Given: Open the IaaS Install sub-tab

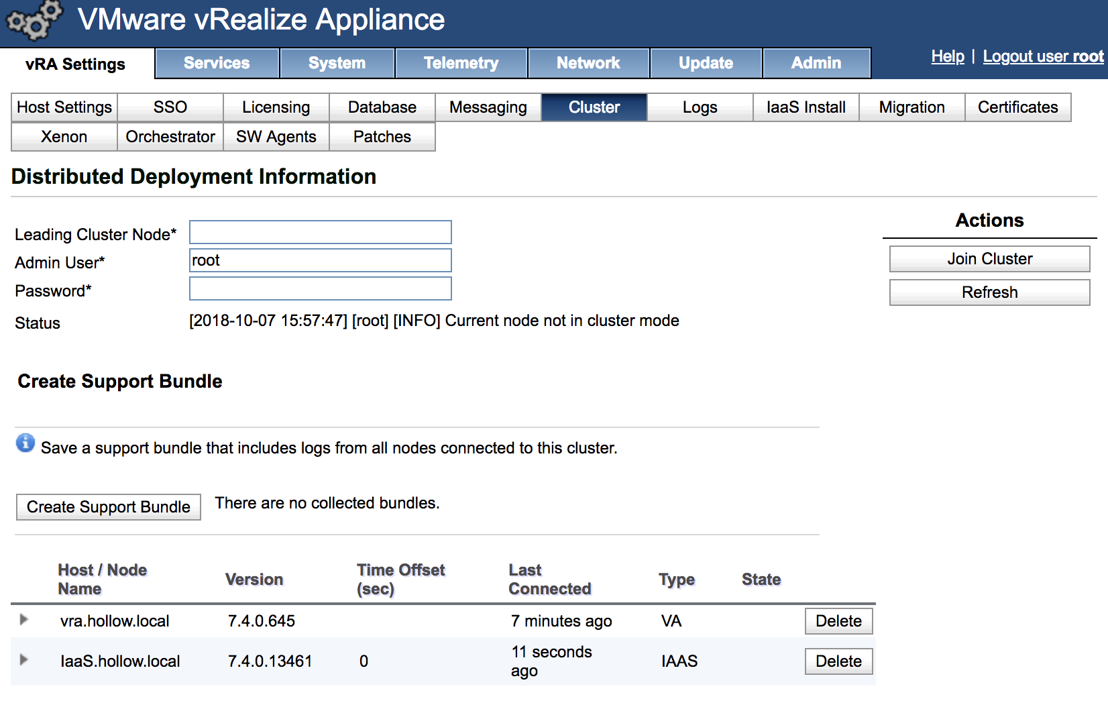Looking at the screenshot, I should [806, 107].
